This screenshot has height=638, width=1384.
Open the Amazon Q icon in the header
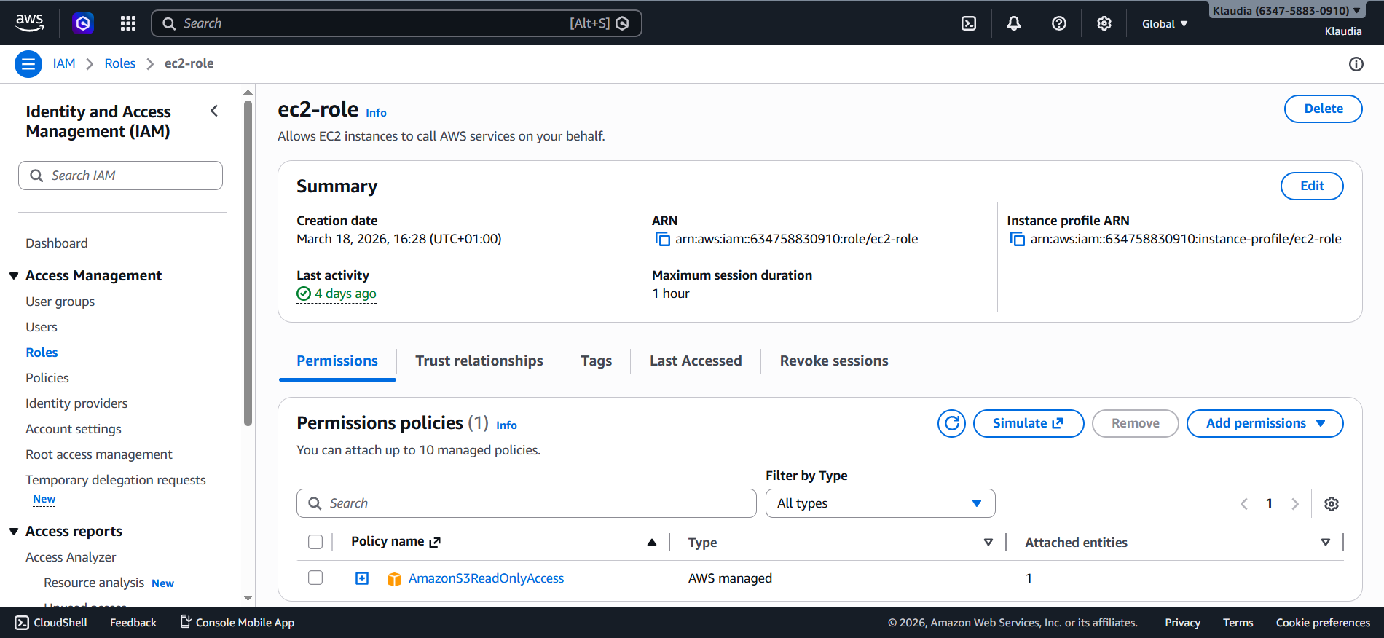click(83, 23)
